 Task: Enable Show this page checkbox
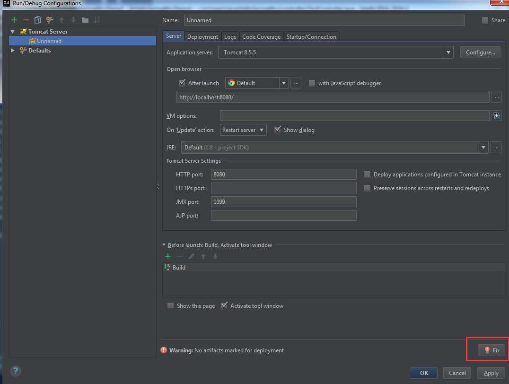(170, 306)
